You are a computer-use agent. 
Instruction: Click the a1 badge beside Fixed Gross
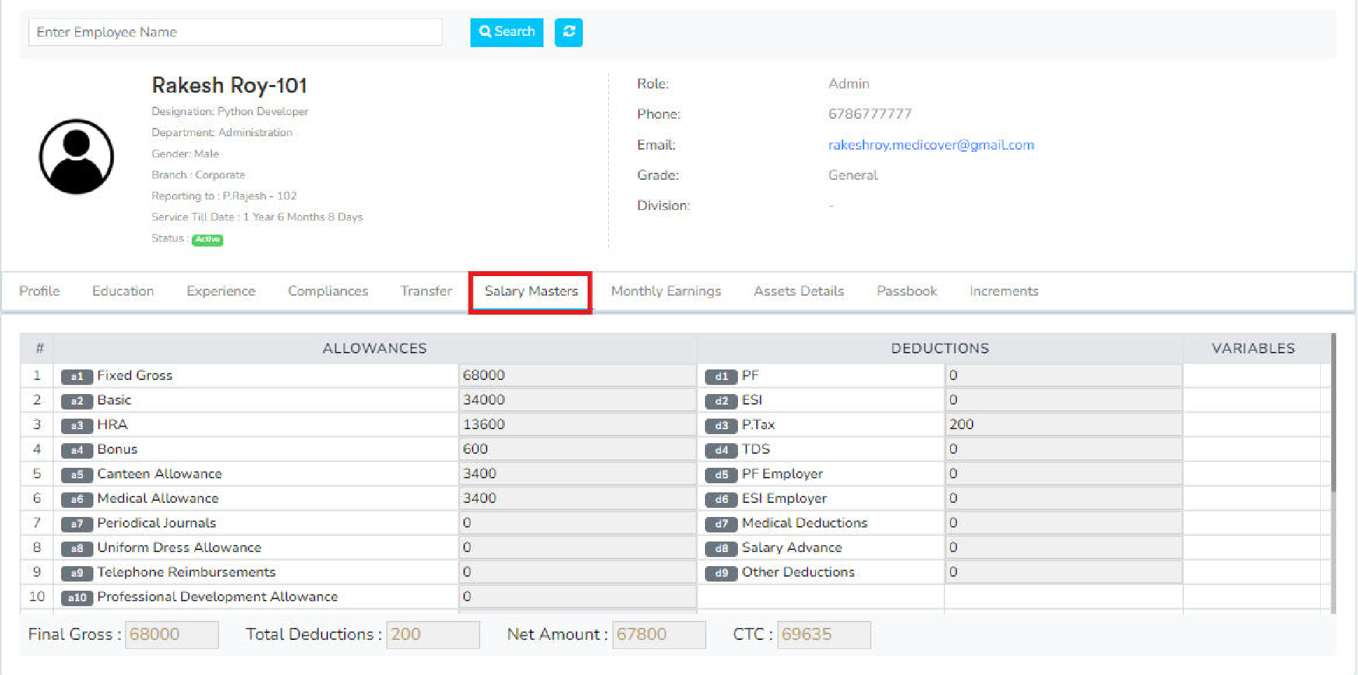tap(77, 376)
